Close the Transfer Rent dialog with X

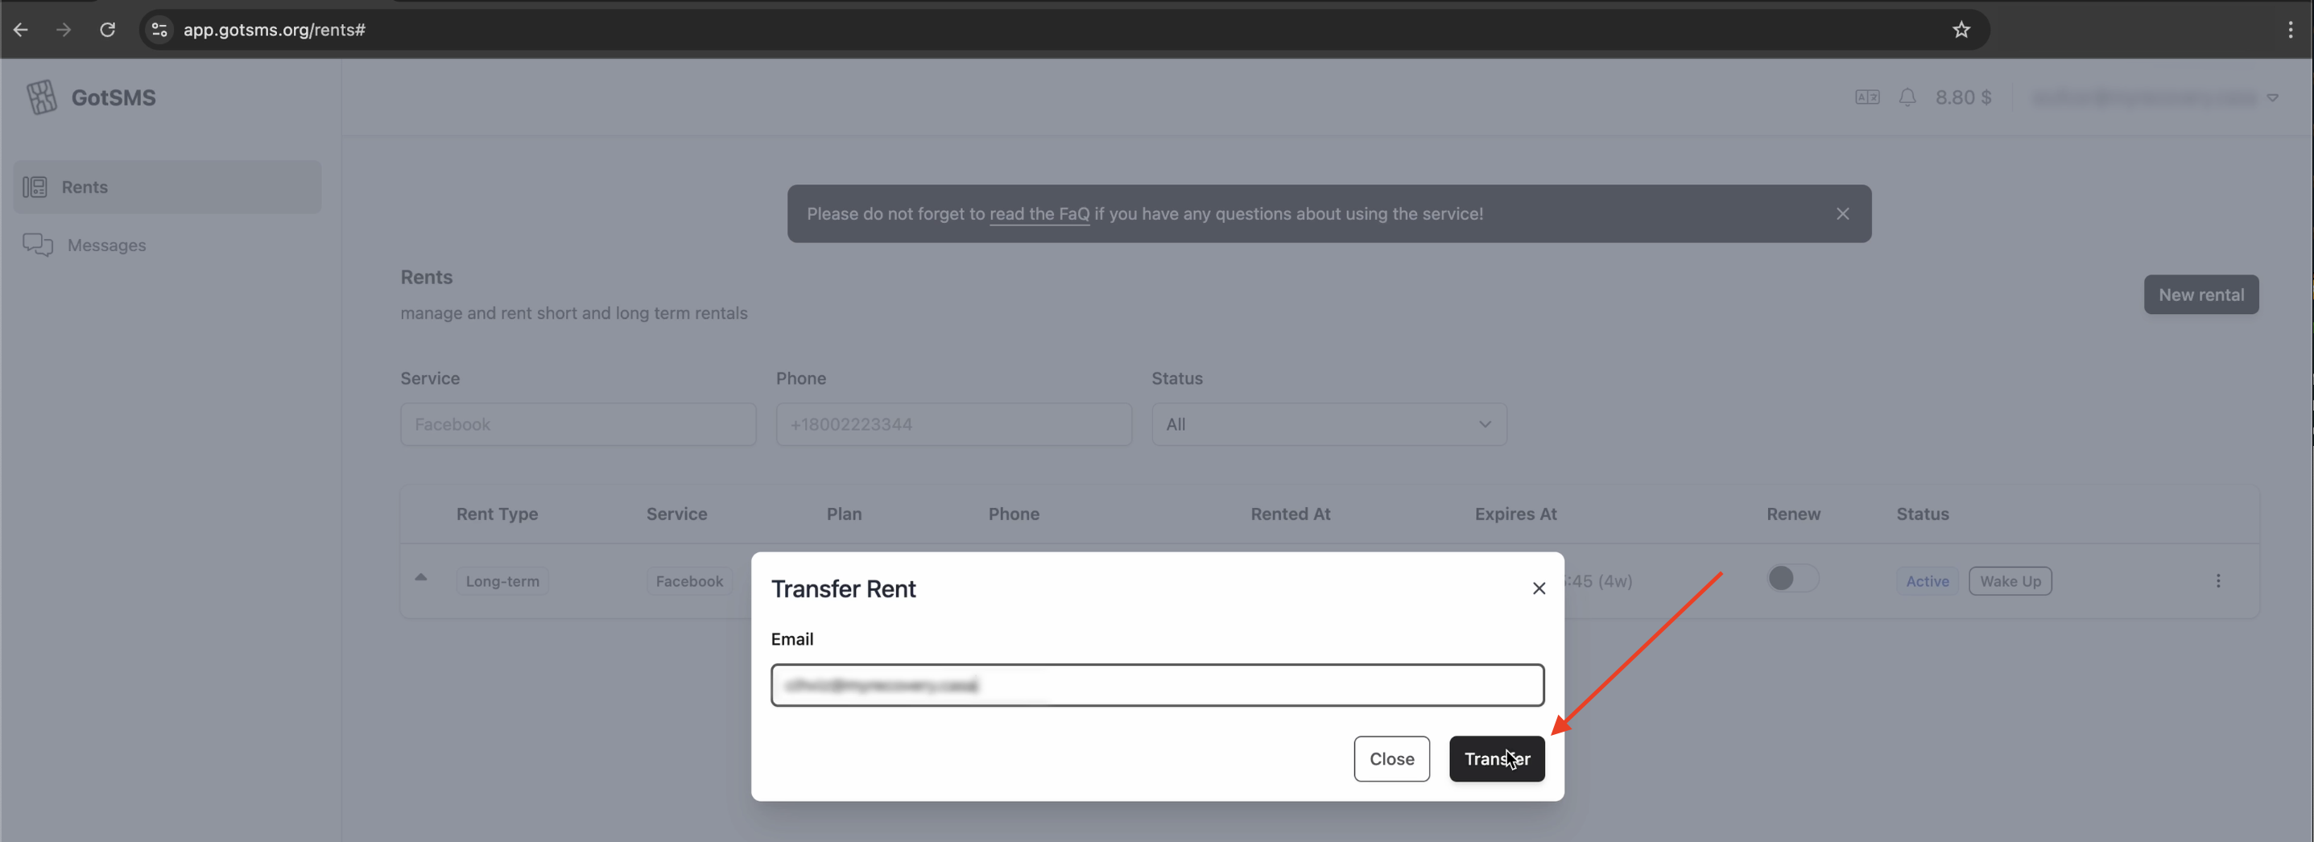(1539, 588)
